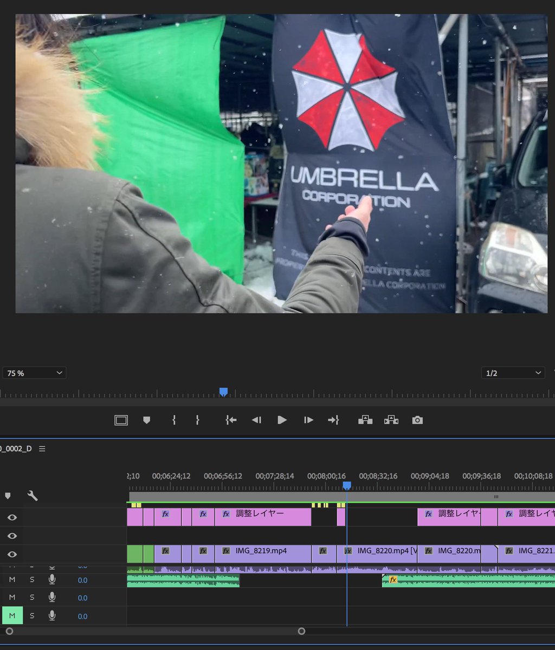Click fx badge on the long 調整レイヤー clip
555x650 pixels.
(226, 514)
